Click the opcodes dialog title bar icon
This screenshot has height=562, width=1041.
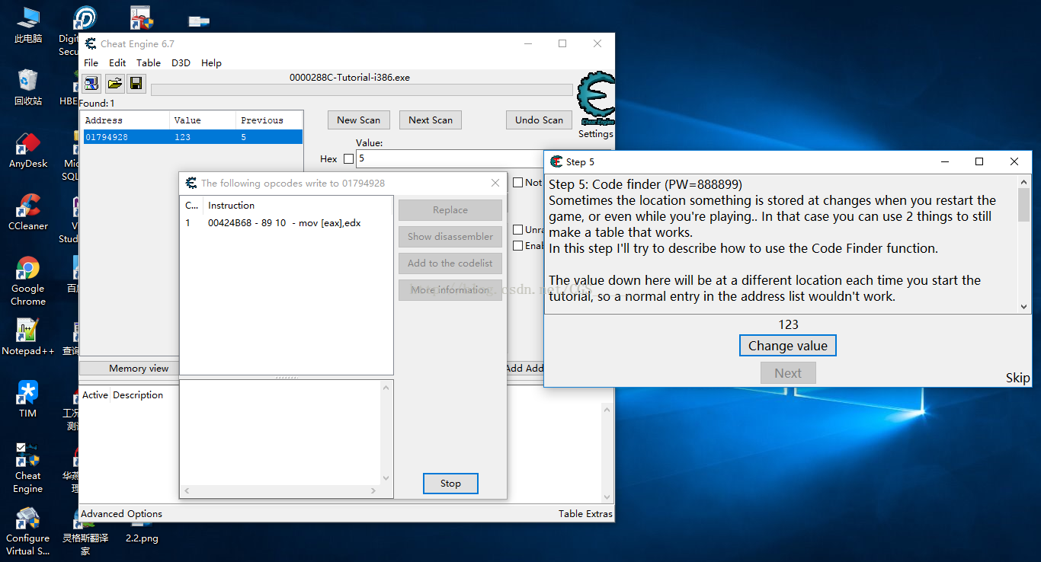[191, 183]
